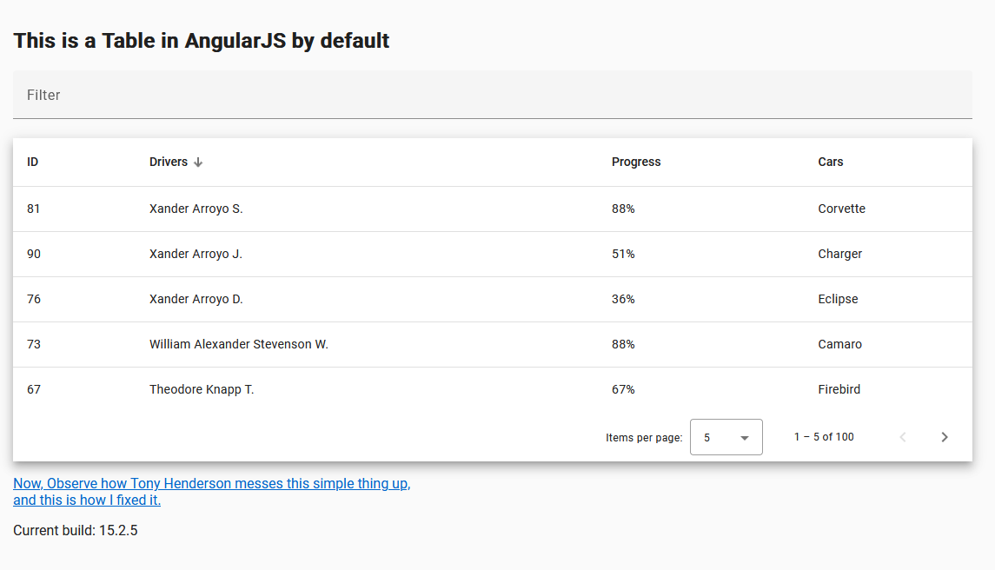Go to the next page of results

coord(945,437)
